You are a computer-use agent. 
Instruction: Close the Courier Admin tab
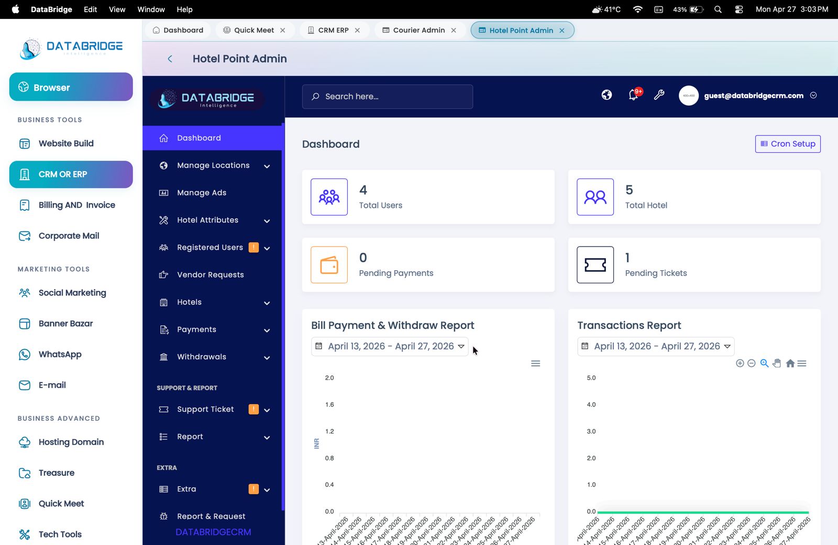[x=454, y=30]
